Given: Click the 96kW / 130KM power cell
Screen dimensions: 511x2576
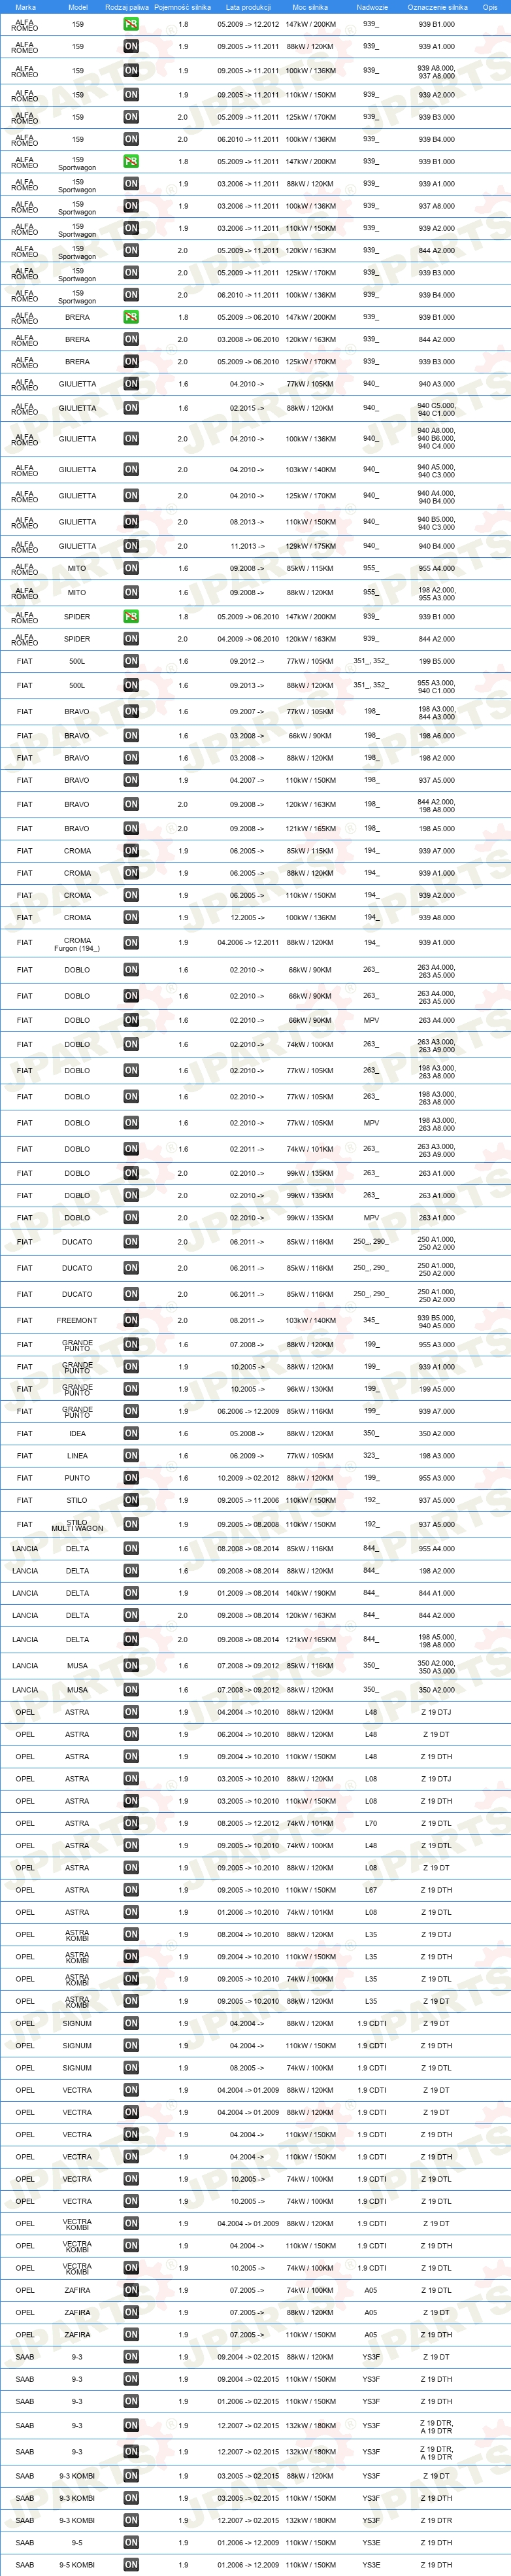Looking at the screenshot, I should click(x=310, y=1389).
